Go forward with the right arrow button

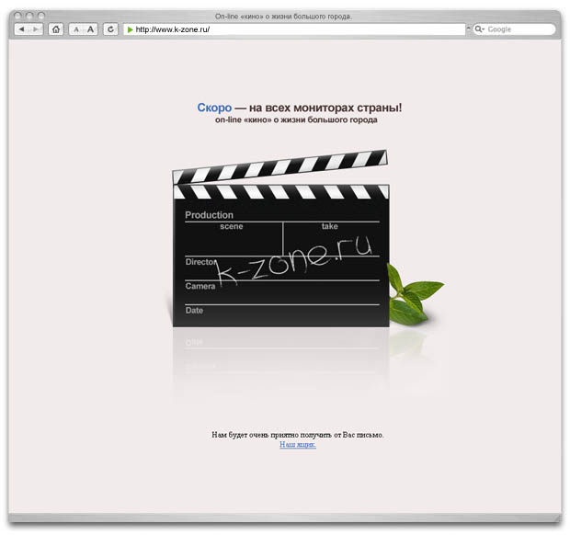pyautogui.click(x=36, y=29)
